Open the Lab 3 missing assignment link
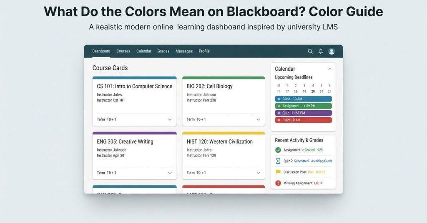427x223 pixels. (x=318, y=183)
